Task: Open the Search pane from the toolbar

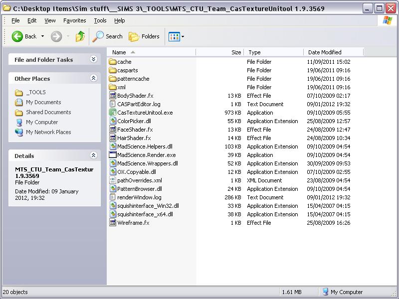Action: [x=108, y=36]
